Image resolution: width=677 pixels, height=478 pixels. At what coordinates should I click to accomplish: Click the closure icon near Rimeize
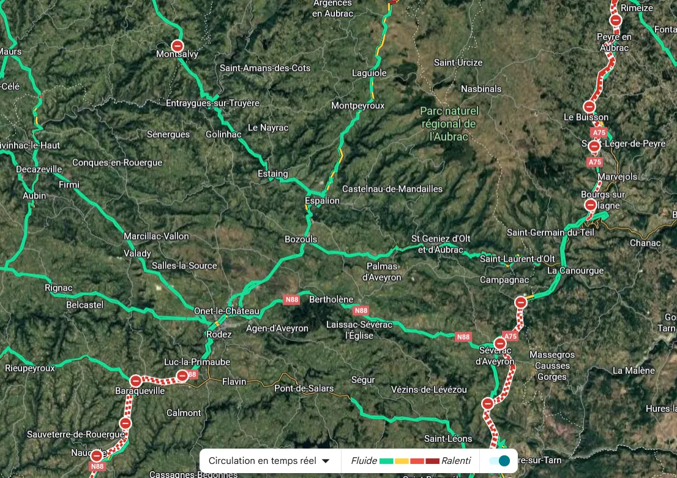[616, 20]
